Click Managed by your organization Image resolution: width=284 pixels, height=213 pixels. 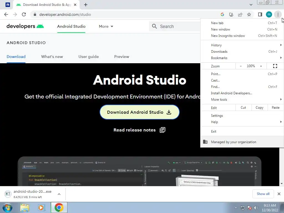242,142
